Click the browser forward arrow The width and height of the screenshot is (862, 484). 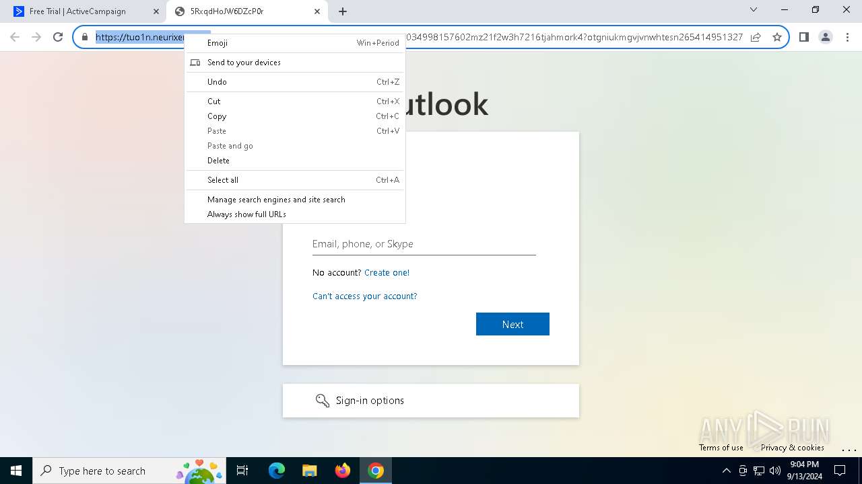(x=36, y=37)
